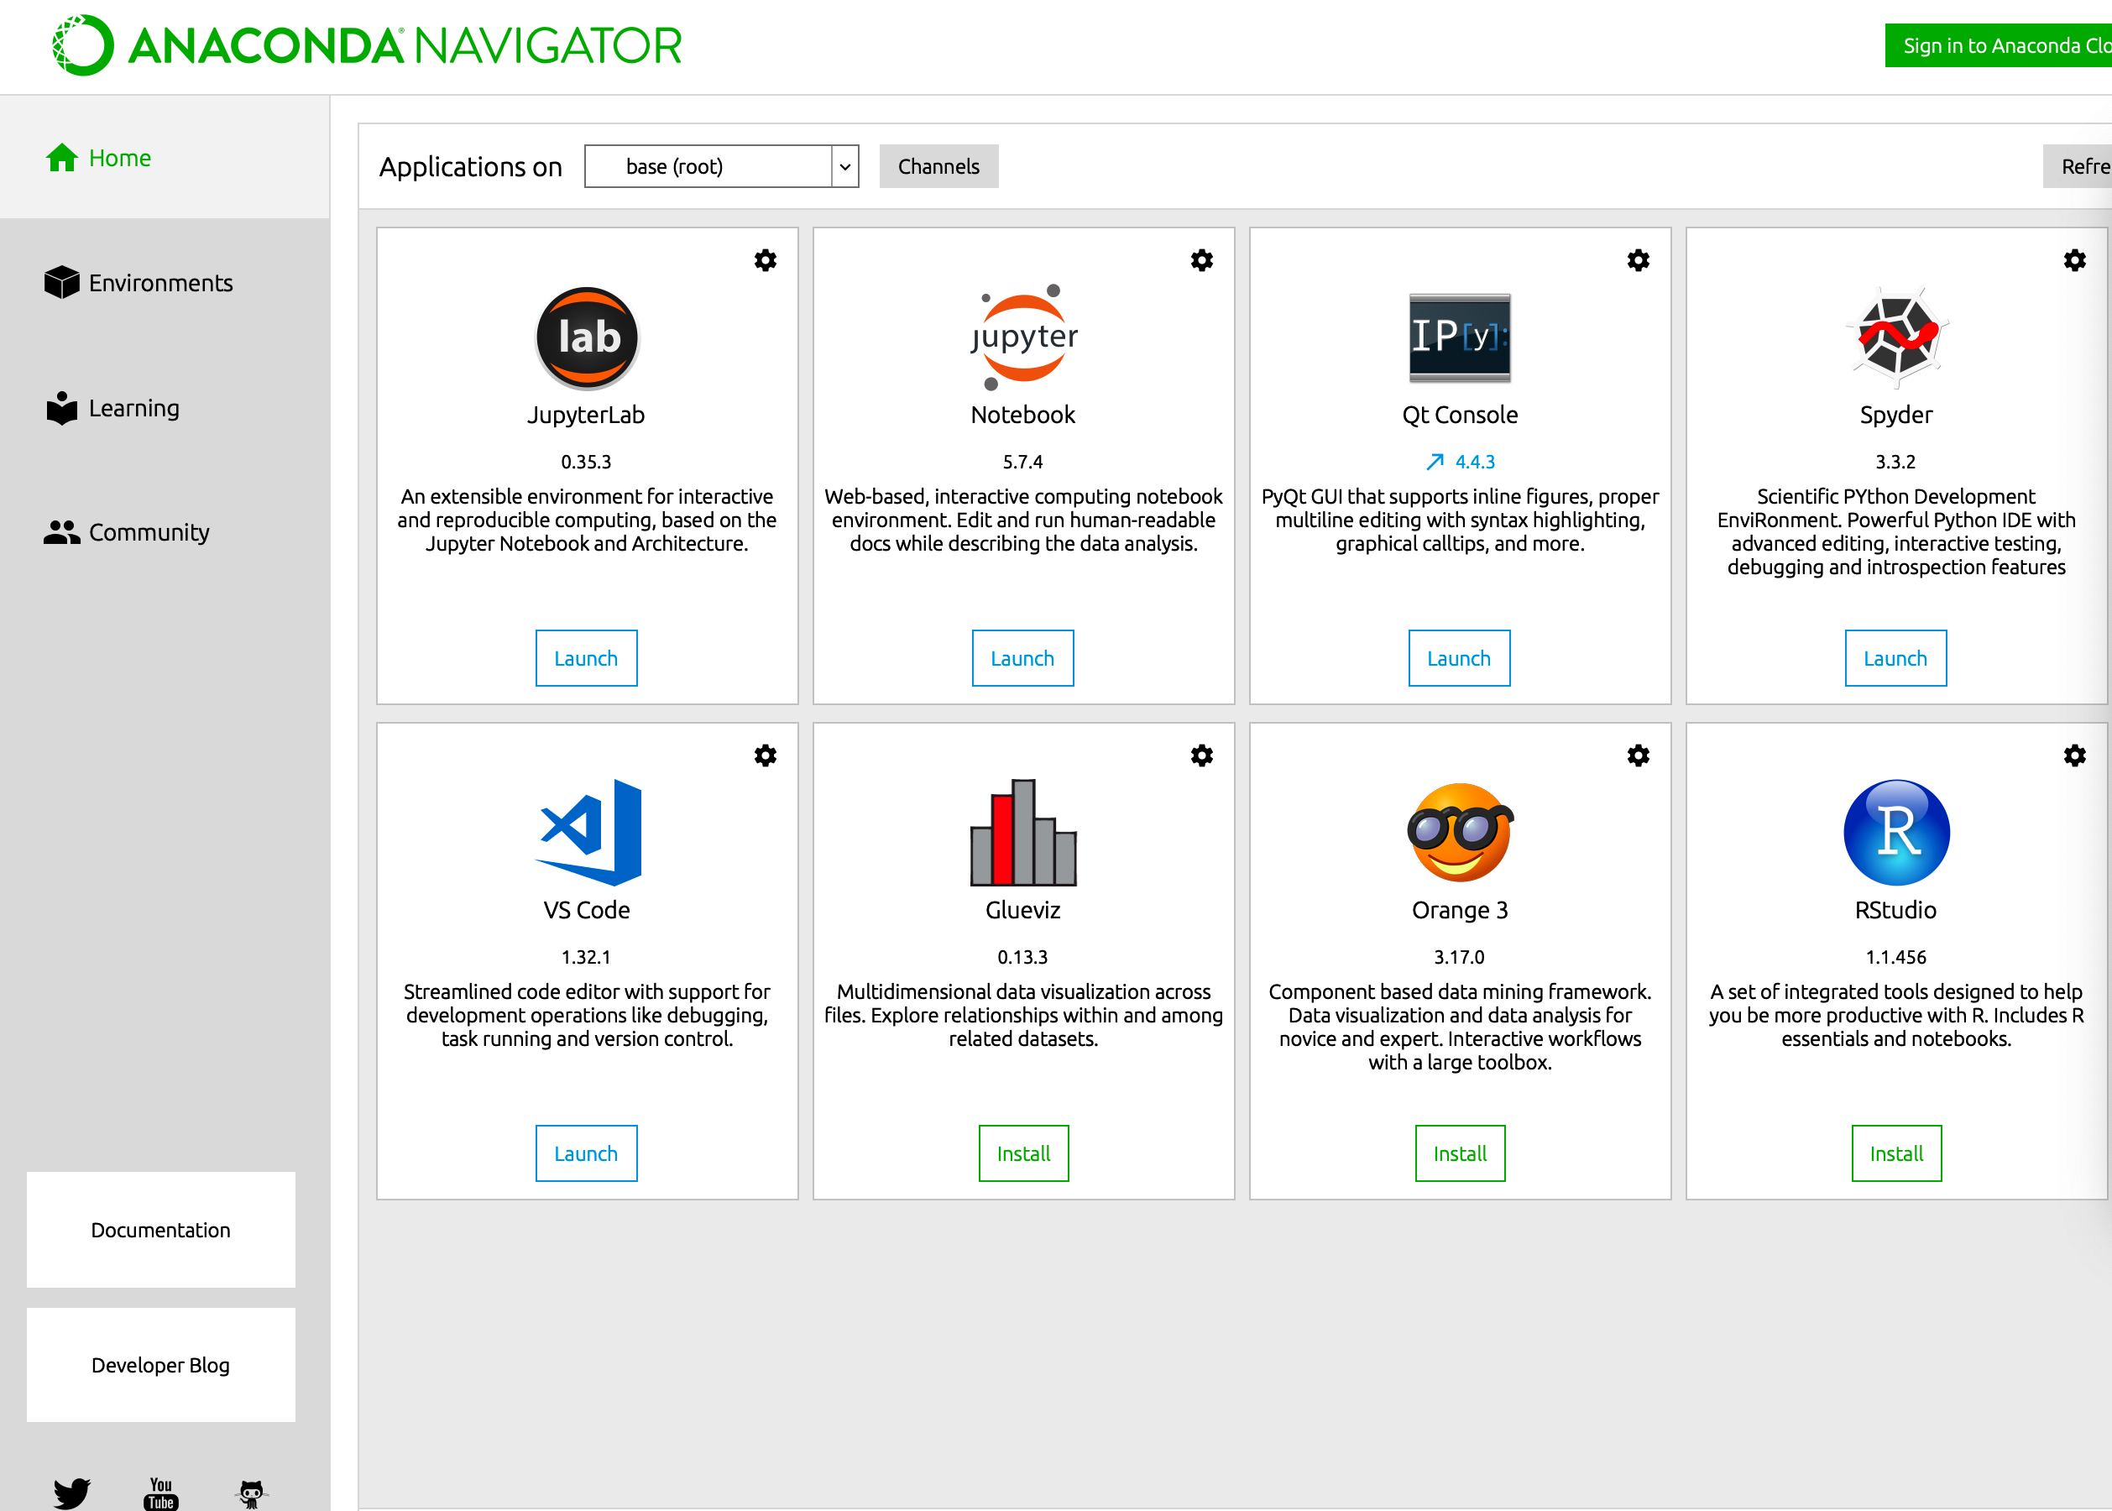Launch JupyterLab

586,659
